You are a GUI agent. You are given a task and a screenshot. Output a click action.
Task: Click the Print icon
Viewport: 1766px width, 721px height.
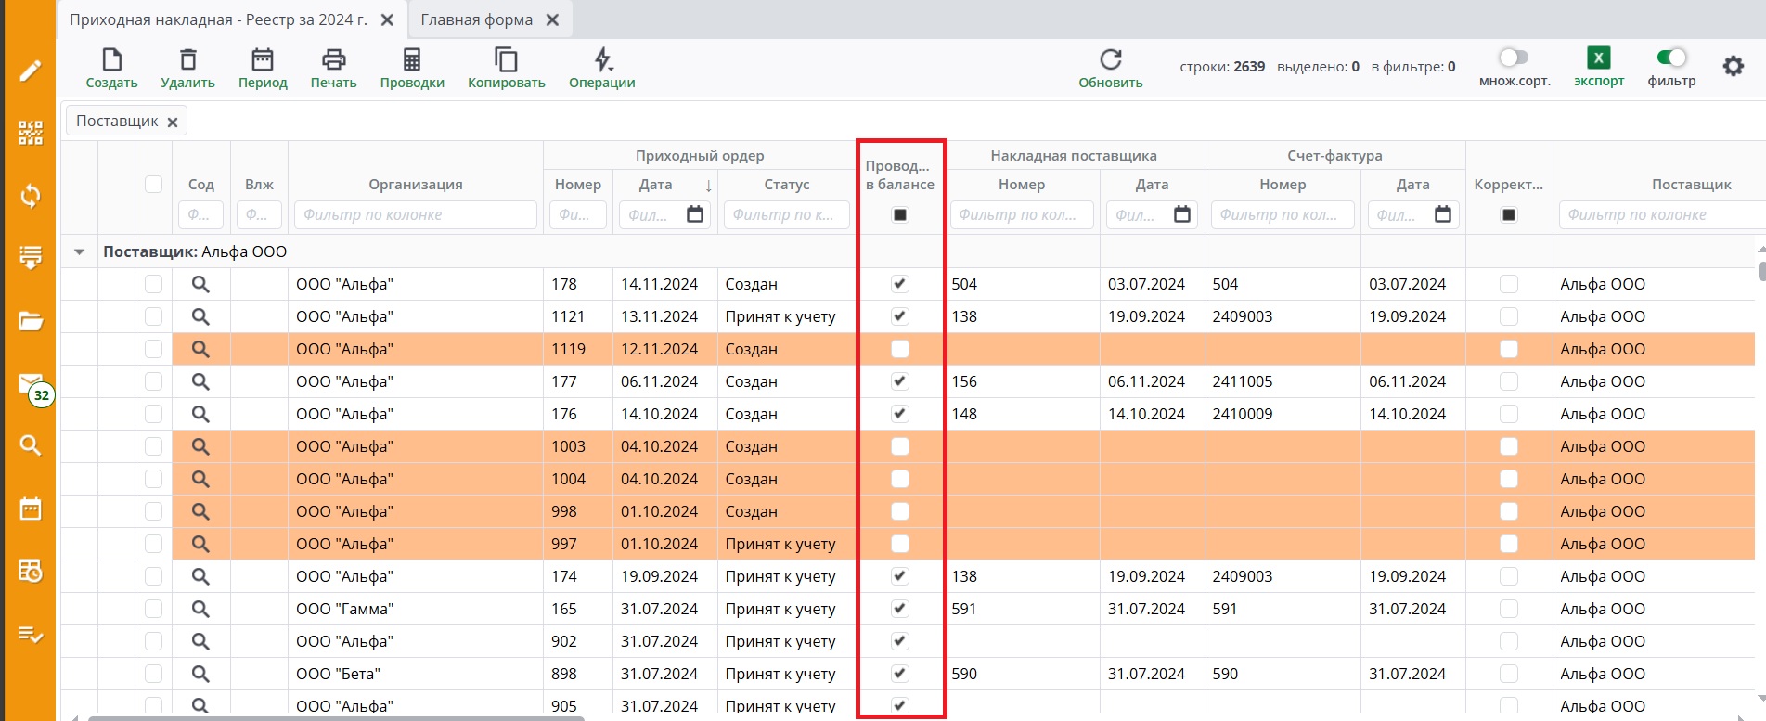(x=333, y=61)
